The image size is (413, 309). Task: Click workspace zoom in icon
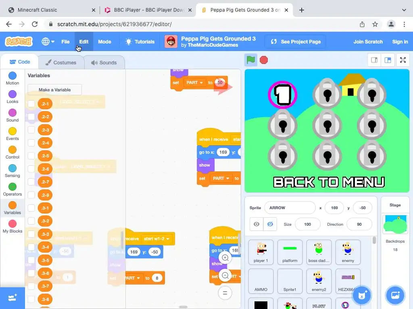(225, 258)
